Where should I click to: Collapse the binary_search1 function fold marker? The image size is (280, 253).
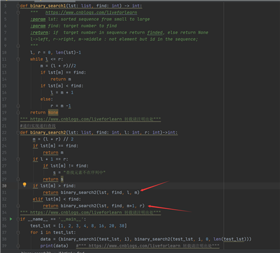click(18, 6)
